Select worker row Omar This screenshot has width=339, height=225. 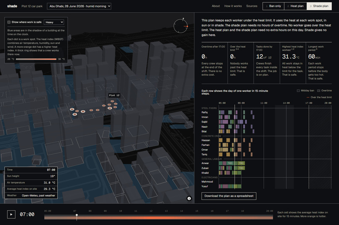pyautogui.click(x=266, y=150)
